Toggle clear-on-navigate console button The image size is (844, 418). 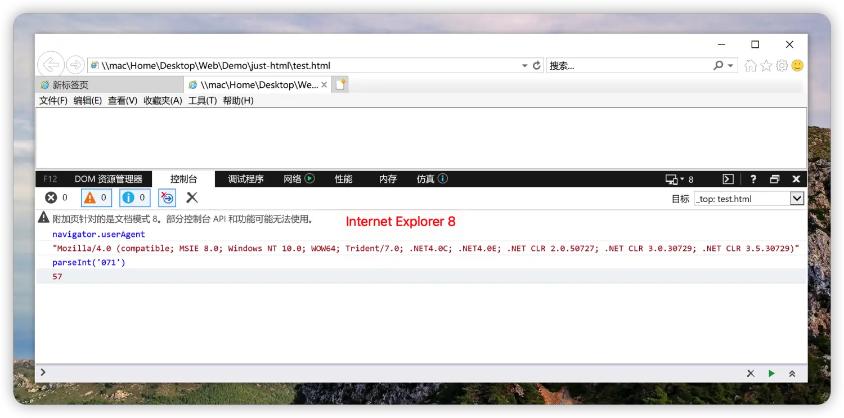(167, 197)
